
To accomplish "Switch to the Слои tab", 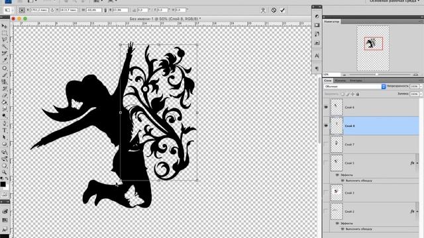I will coord(328,81).
